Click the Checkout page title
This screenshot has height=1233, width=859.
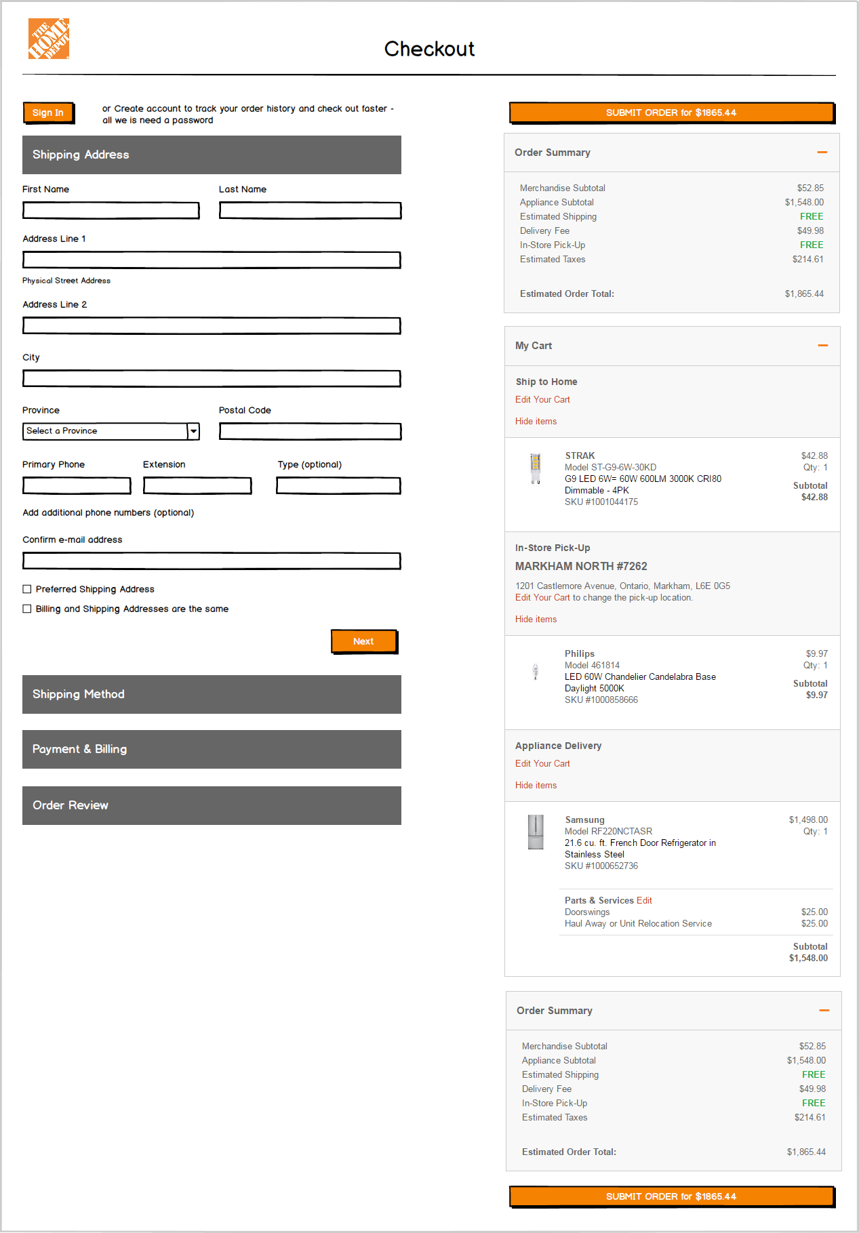[x=429, y=49]
